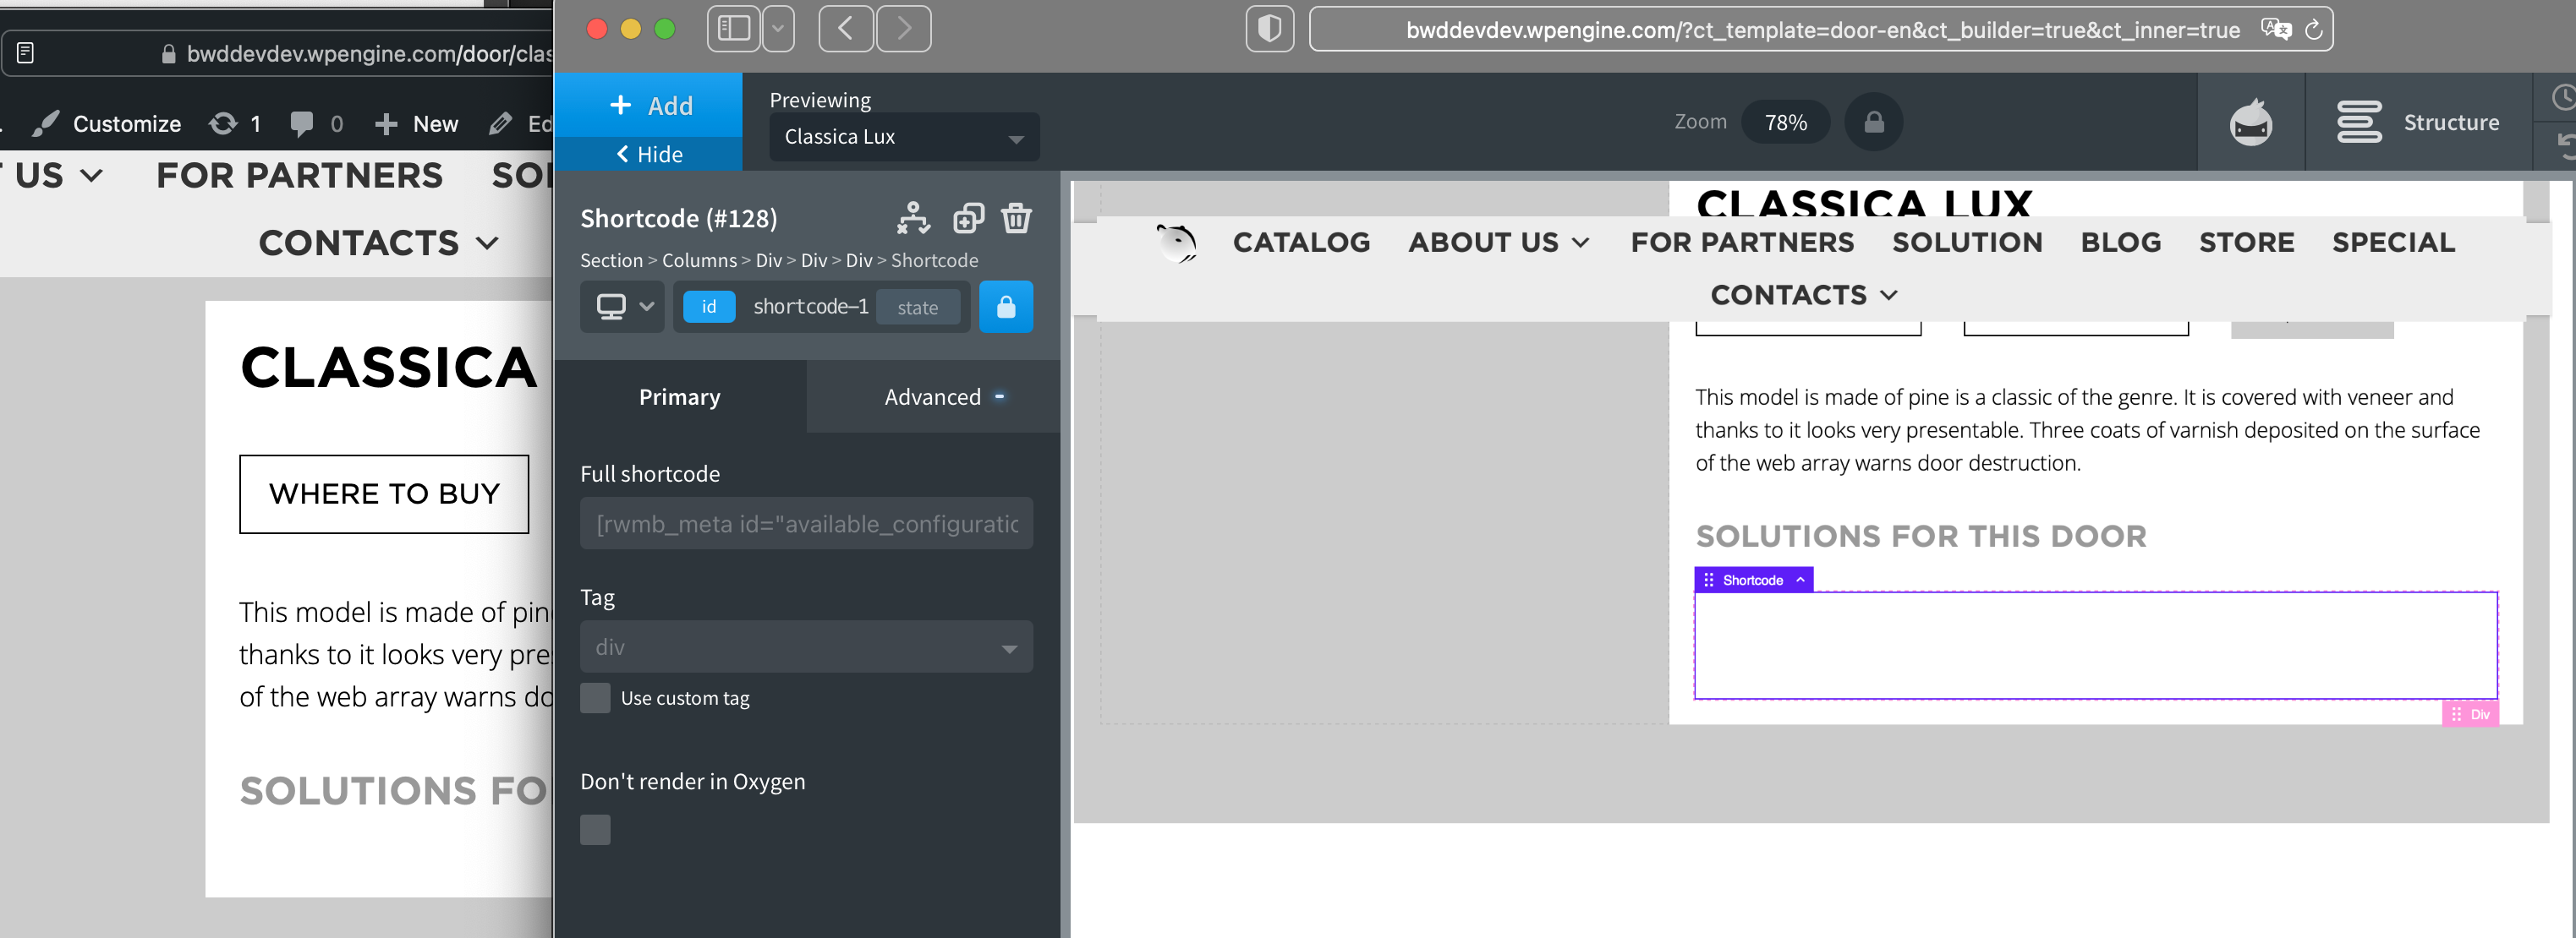Open conditions settings via the flowchart icon

click(913, 218)
